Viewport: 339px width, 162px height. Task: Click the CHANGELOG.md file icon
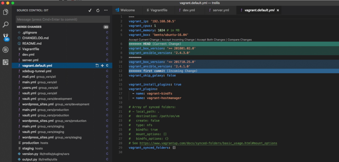coord(19,38)
